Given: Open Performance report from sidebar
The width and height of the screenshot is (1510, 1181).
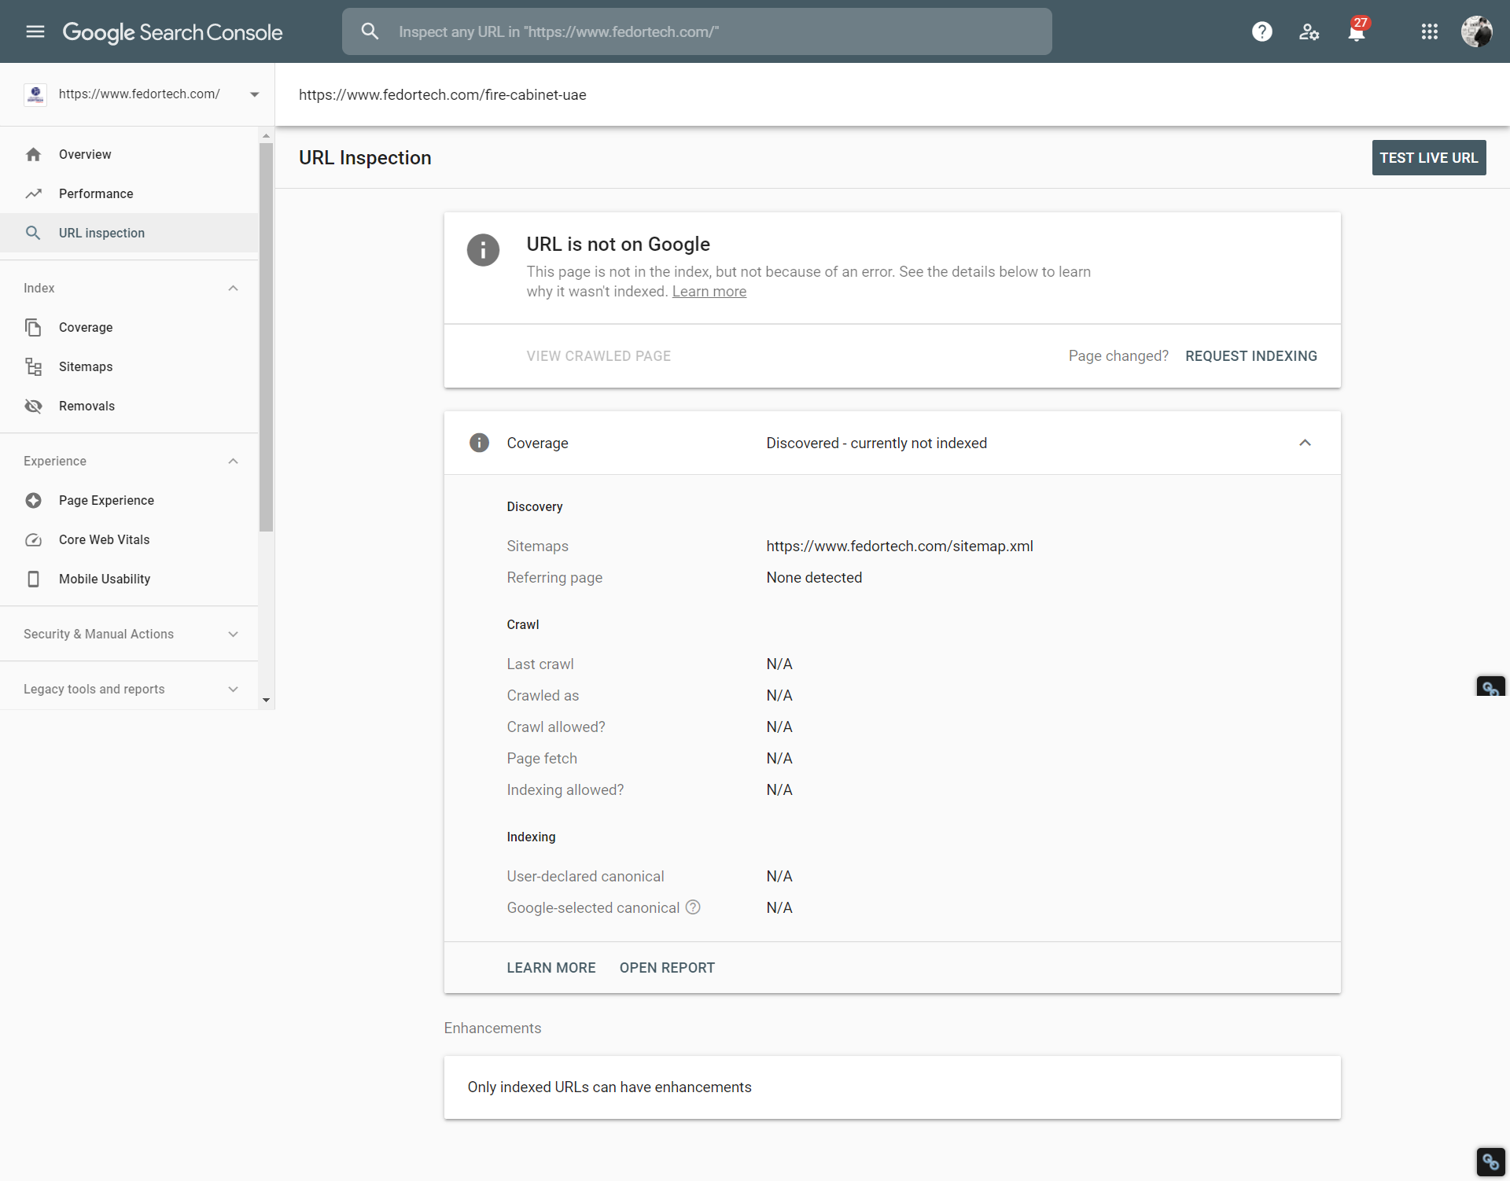Looking at the screenshot, I should pyautogui.click(x=129, y=193).
